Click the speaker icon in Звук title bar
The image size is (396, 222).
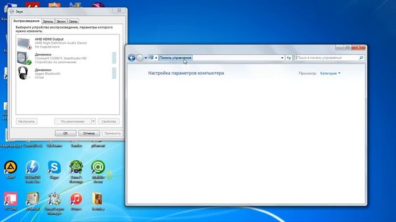(12, 11)
